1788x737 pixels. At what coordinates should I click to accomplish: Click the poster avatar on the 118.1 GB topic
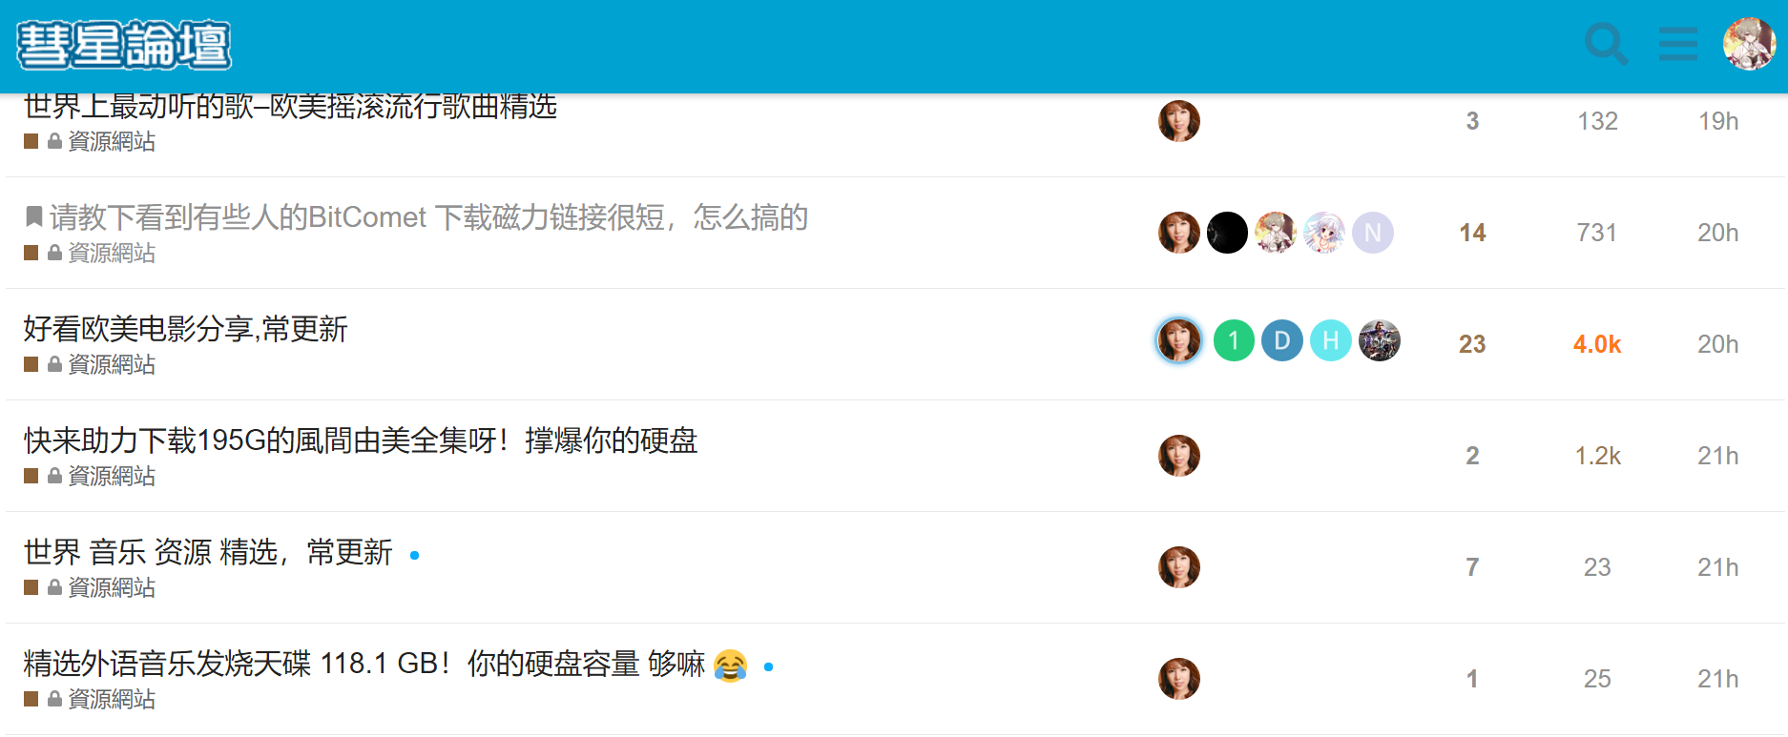[1179, 679]
